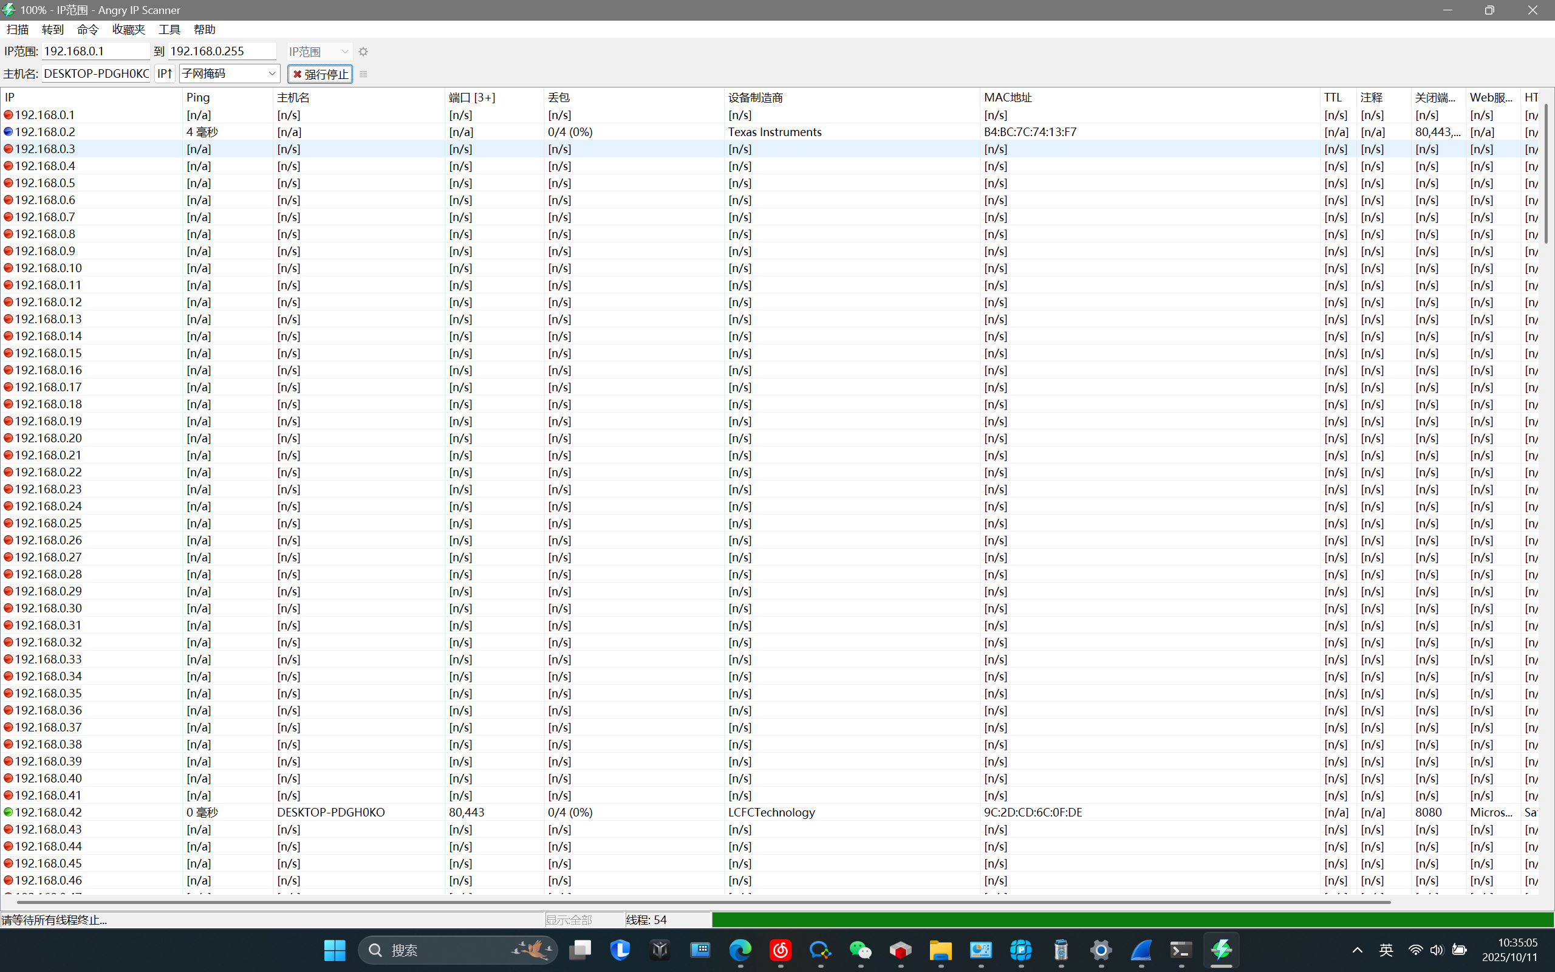Image resolution: width=1555 pixels, height=972 pixels.
Task: Open the battery tray icon
Action: click(1459, 950)
